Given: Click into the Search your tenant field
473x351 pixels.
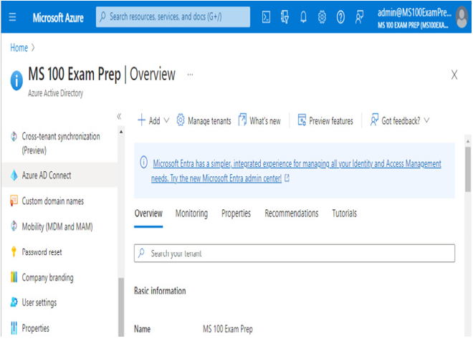Looking at the screenshot, I should (x=295, y=253).
